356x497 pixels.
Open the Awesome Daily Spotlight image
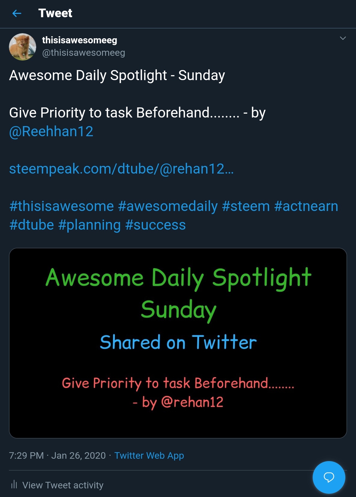178,343
